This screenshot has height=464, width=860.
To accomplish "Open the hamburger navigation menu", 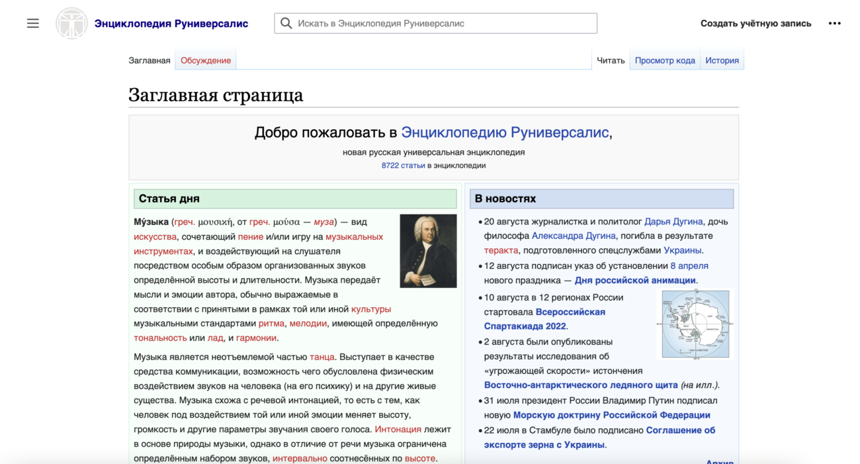I will (32, 23).
